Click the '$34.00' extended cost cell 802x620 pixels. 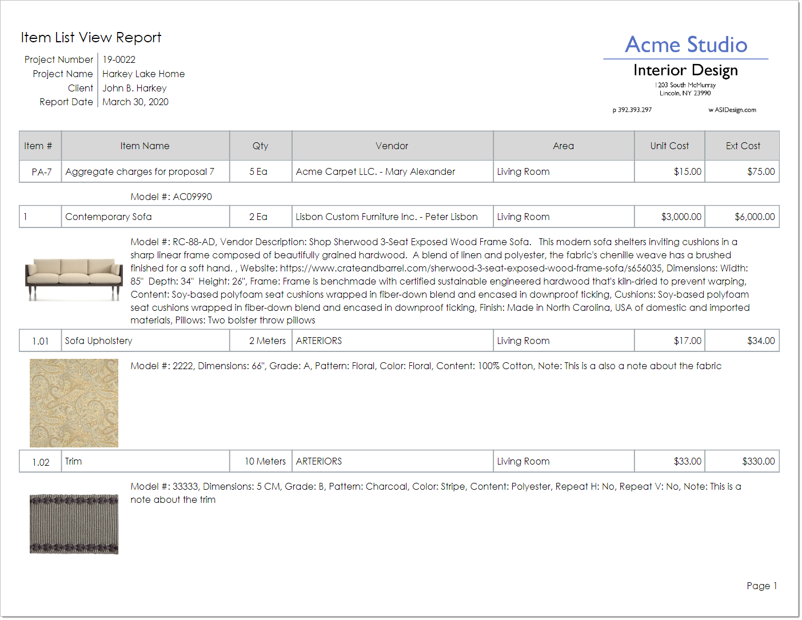pyautogui.click(x=743, y=341)
